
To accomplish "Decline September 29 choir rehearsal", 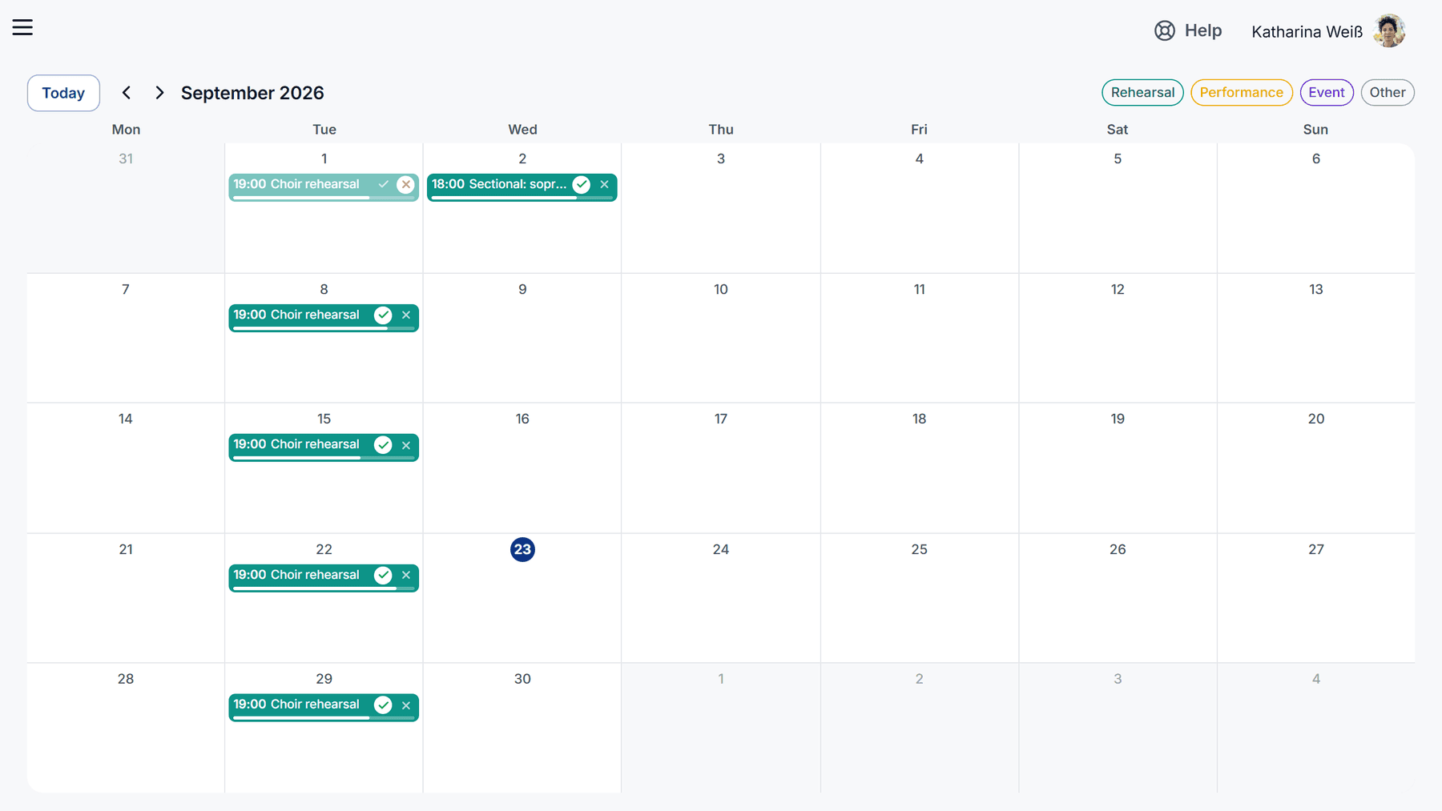I will (x=406, y=705).
